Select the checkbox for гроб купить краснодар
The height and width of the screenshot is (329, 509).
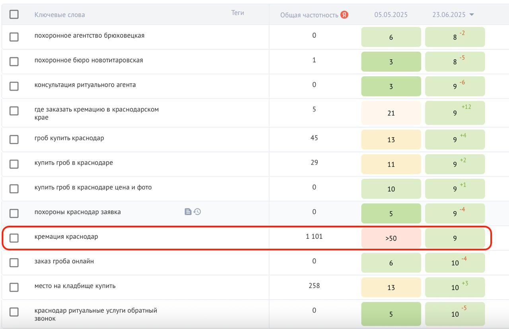click(x=14, y=139)
